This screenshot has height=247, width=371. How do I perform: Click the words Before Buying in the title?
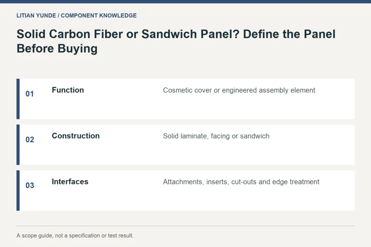tap(57, 49)
